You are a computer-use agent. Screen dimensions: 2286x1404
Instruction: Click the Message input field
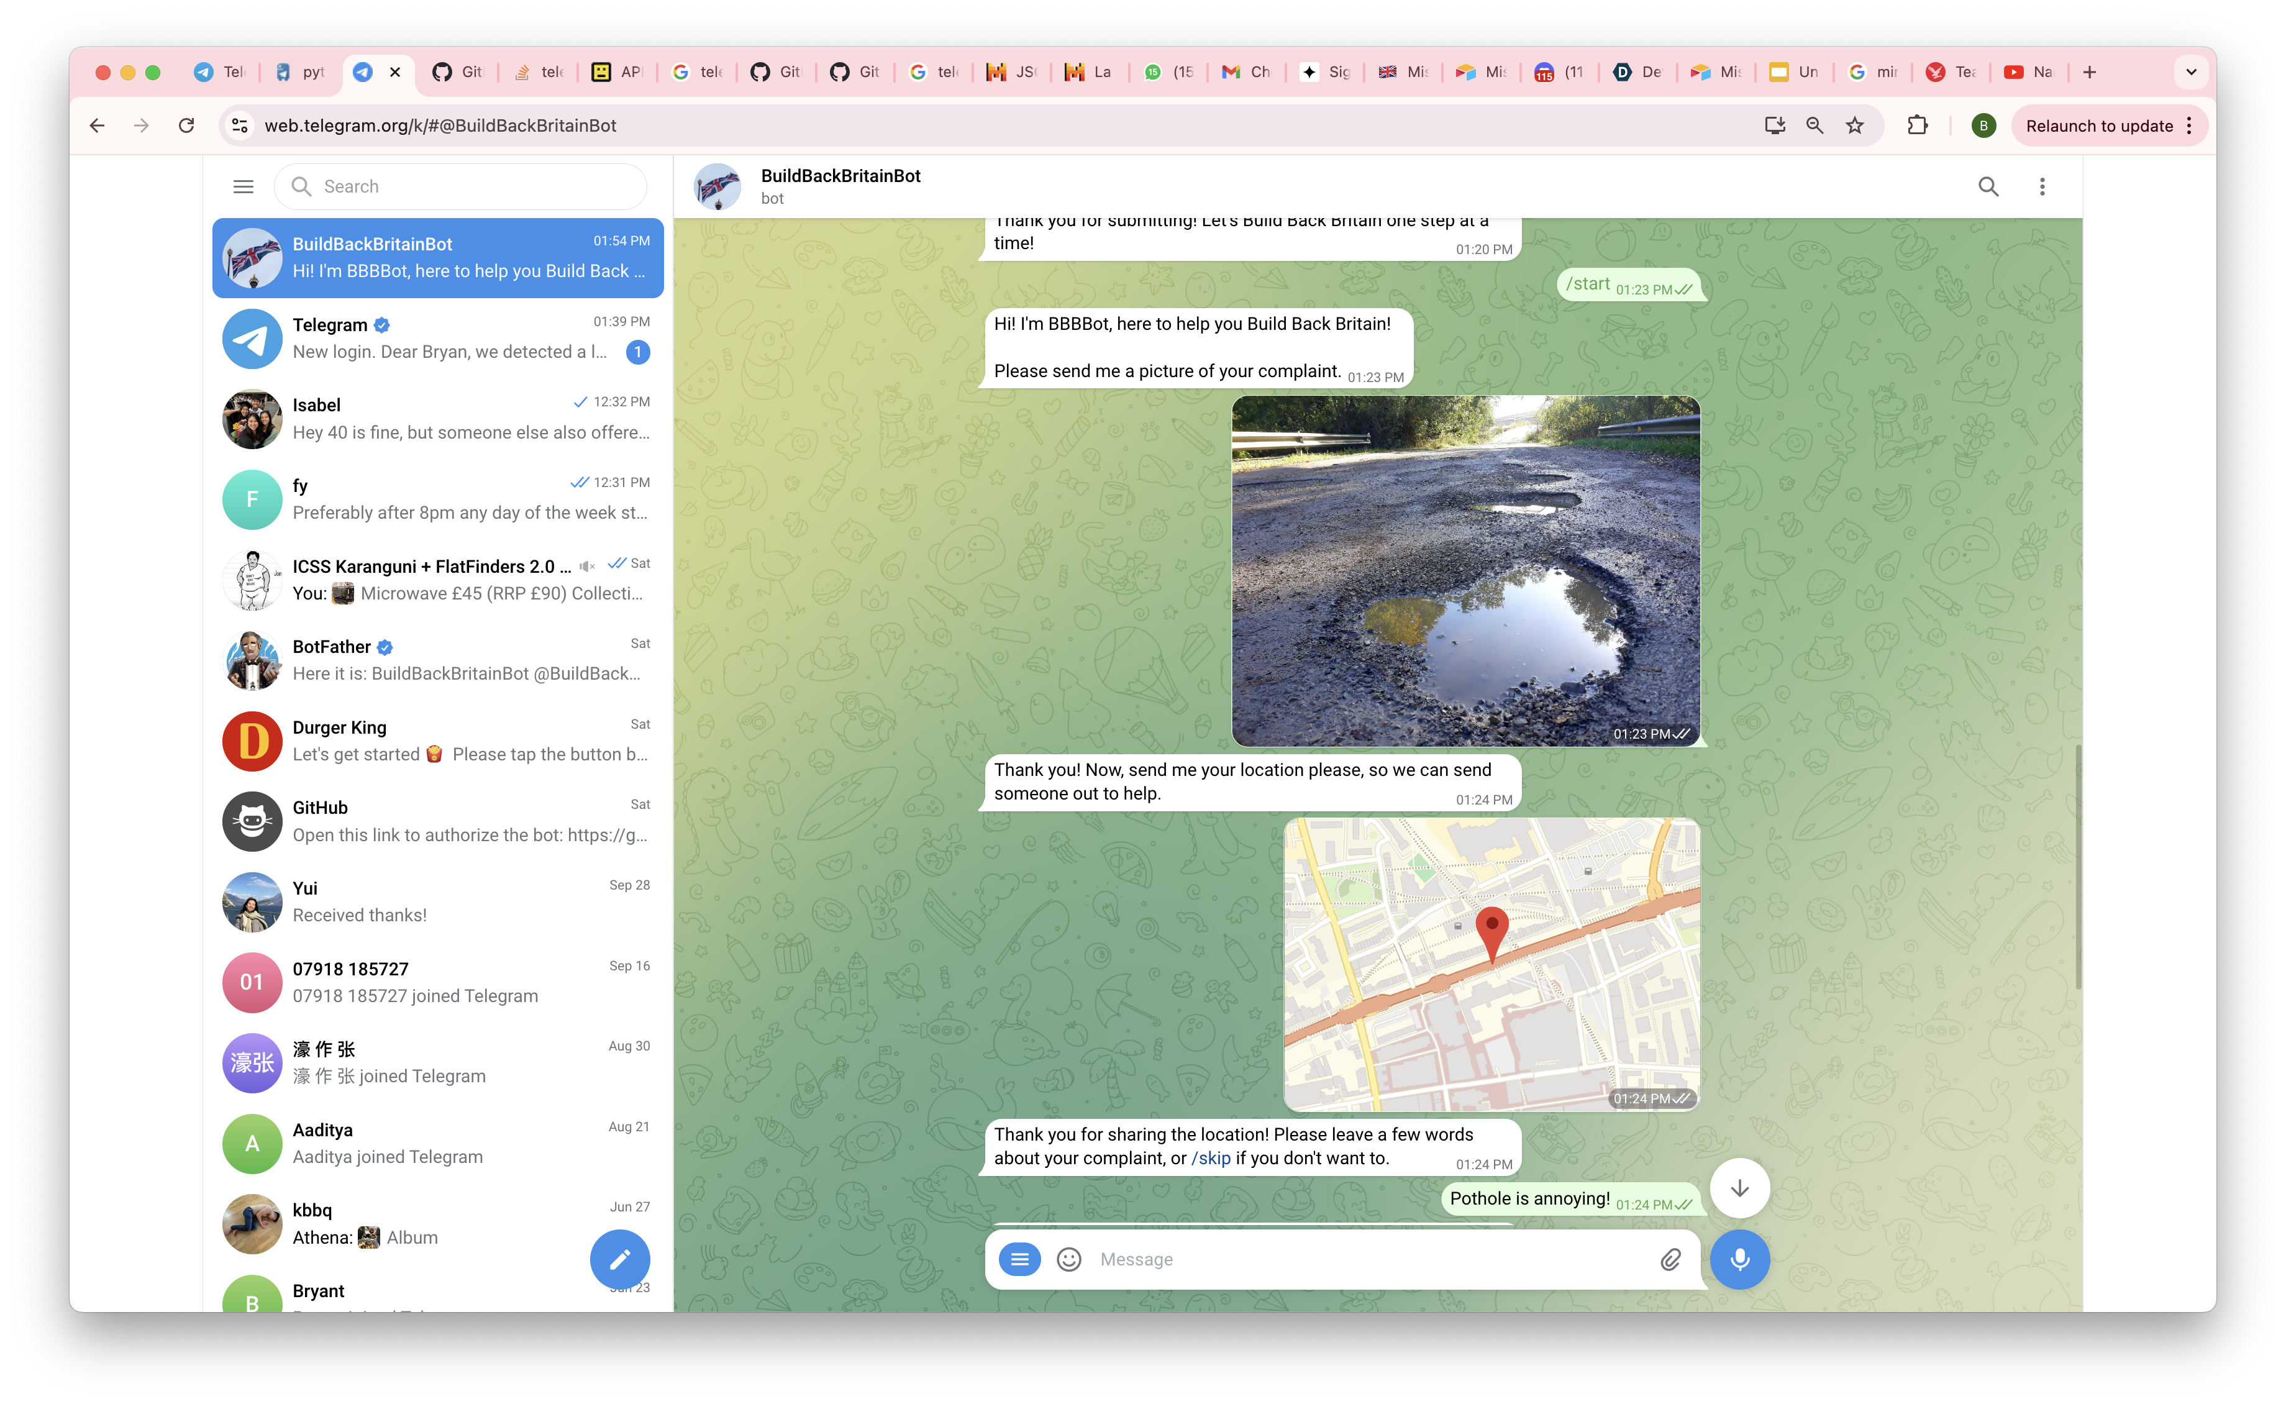[x=1365, y=1259]
